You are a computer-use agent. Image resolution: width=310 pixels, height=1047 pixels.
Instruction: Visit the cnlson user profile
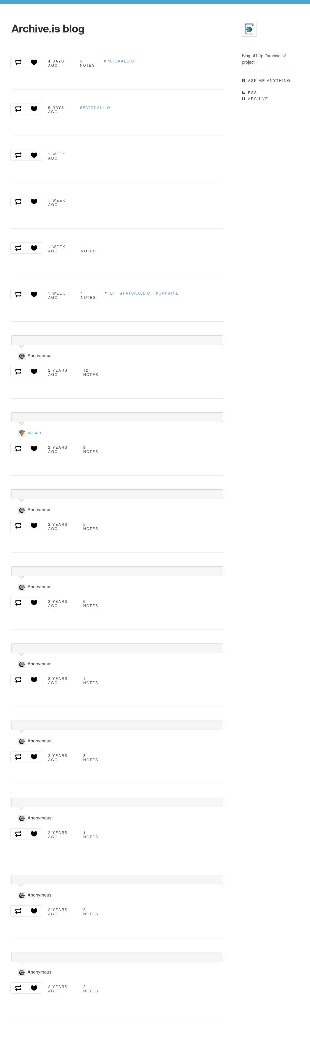(34, 432)
